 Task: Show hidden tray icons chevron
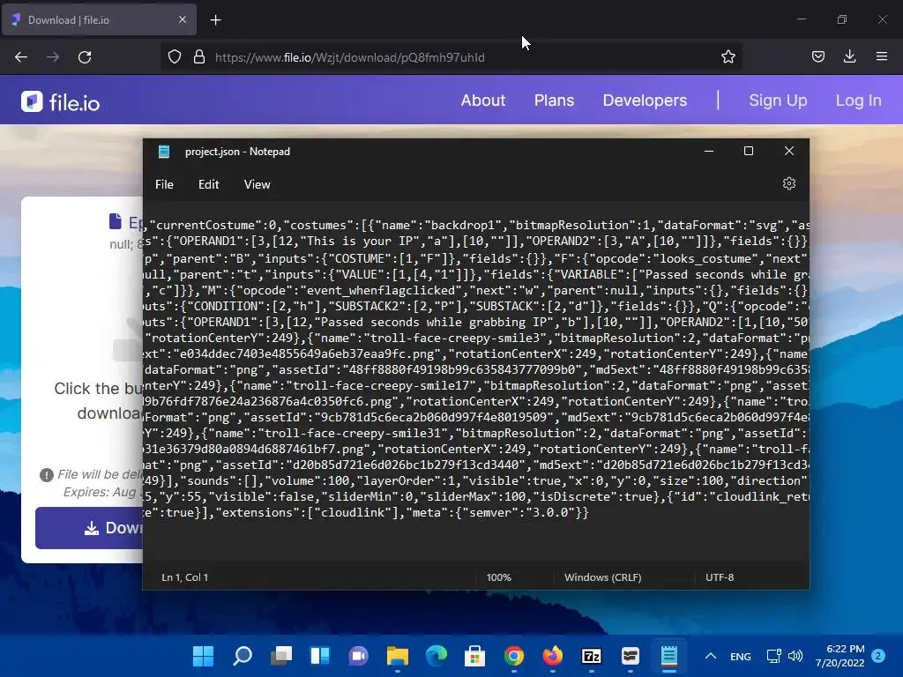711,656
